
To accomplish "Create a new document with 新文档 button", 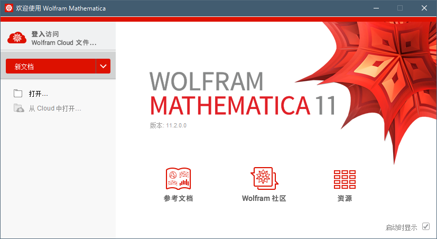I will point(51,67).
